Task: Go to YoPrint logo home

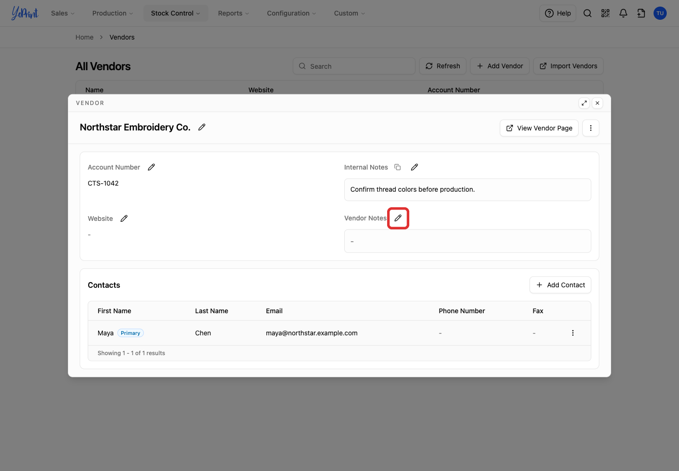Action: (25, 13)
